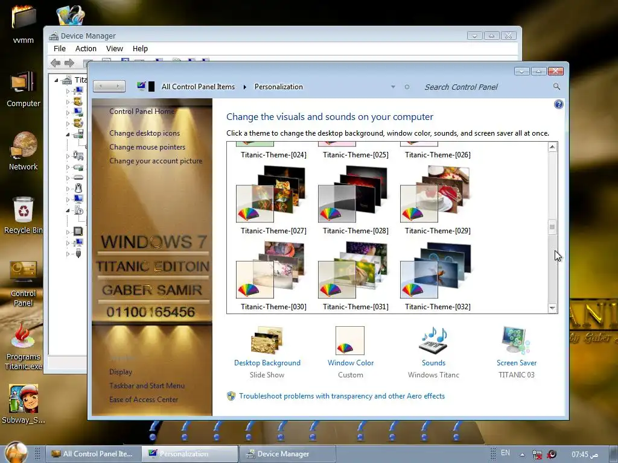Expand the processor node arrow

click(x=68, y=232)
